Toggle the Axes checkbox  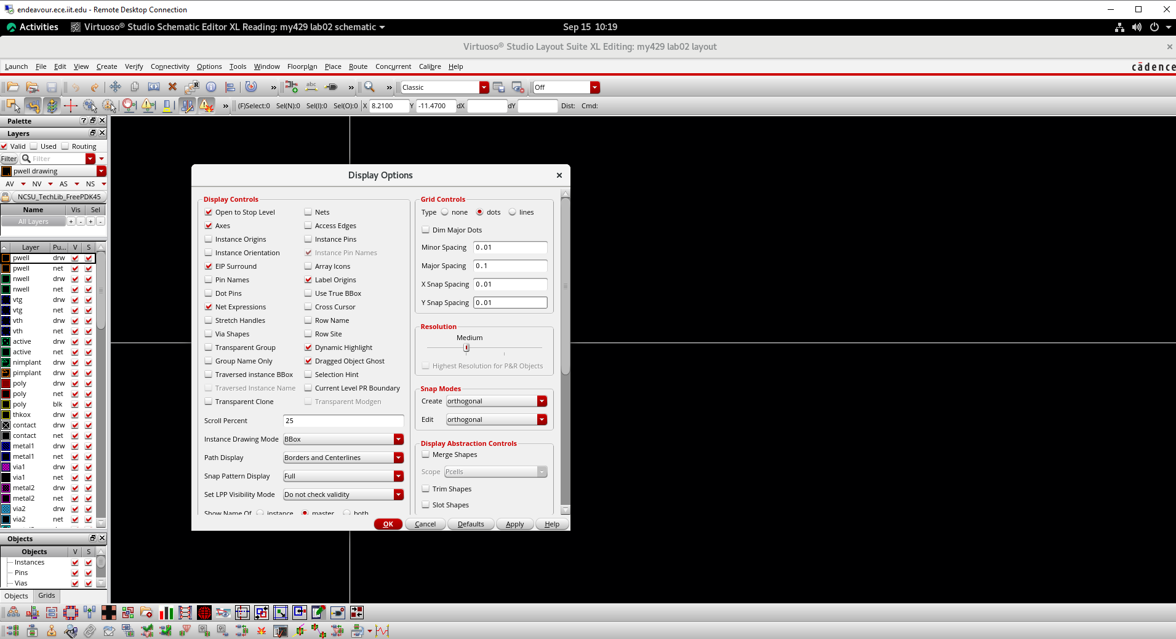209,226
